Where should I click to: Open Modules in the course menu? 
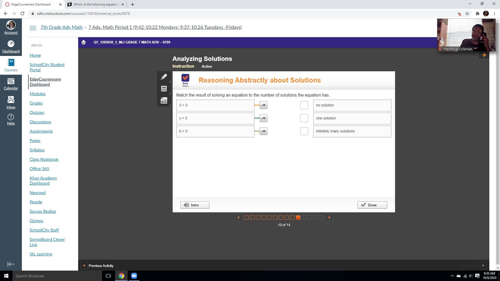[37, 94]
